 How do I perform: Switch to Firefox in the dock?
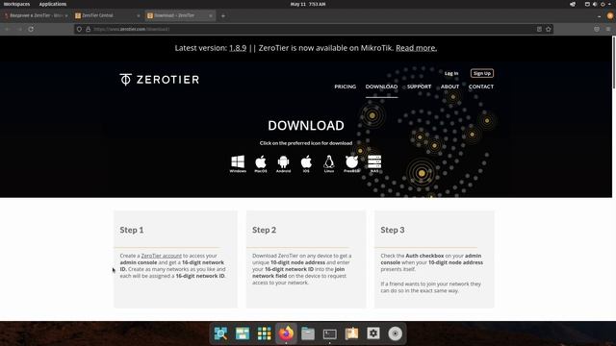click(x=286, y=334)
